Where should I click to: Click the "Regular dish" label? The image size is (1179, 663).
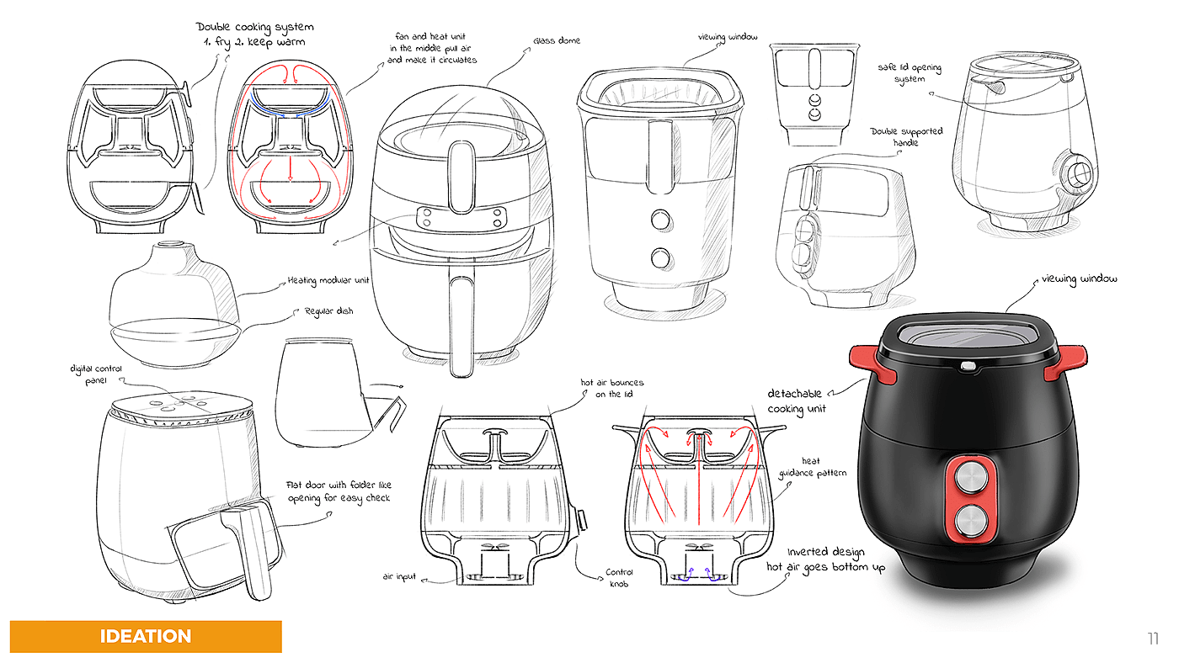tap(328, 311)
